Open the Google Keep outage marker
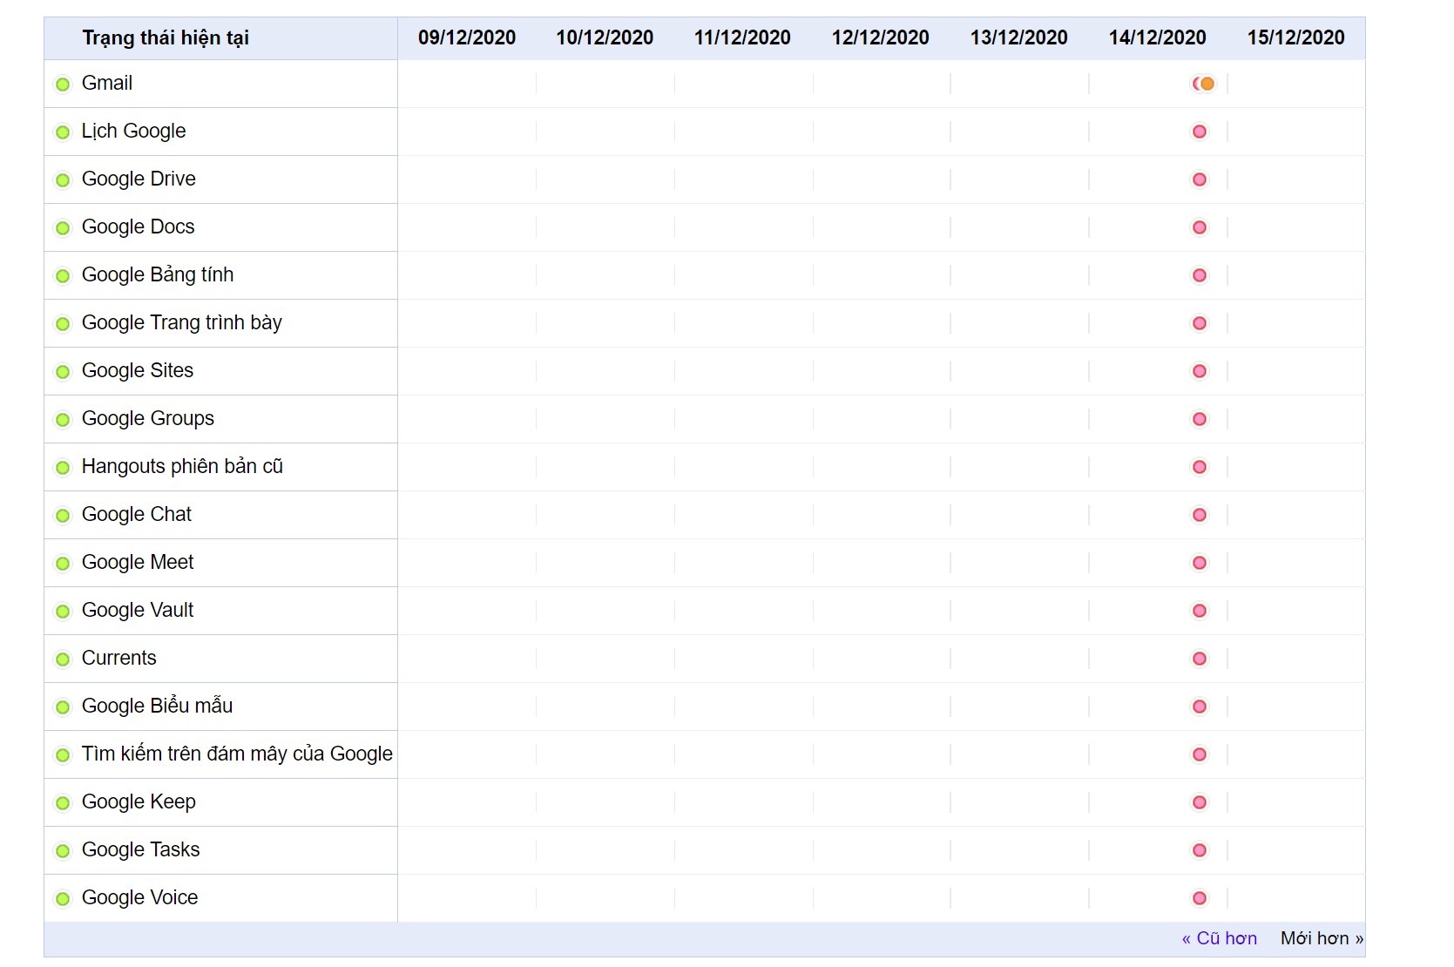The height and width of the screenshot is (967, 1454). (1200, 802)
